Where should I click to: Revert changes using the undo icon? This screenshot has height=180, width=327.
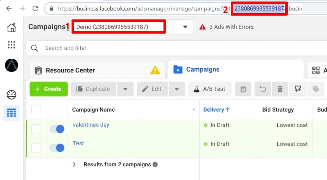tap(262, 89)
